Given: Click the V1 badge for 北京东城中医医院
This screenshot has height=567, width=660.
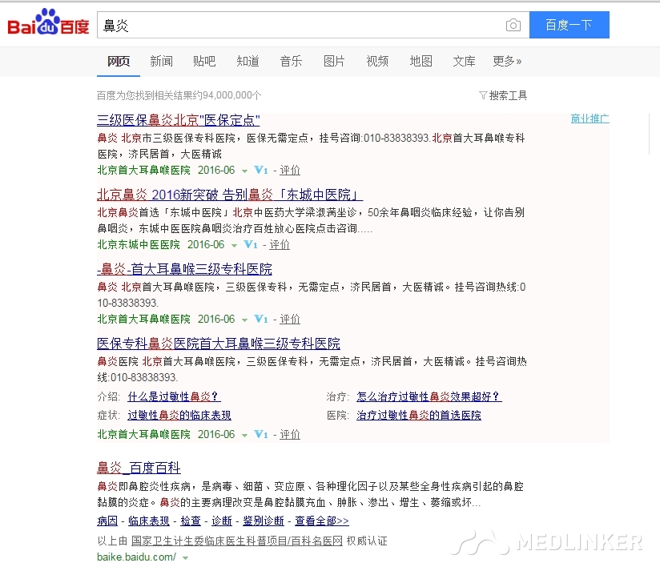Looking at the screenshot, I should tap(251, 244).
